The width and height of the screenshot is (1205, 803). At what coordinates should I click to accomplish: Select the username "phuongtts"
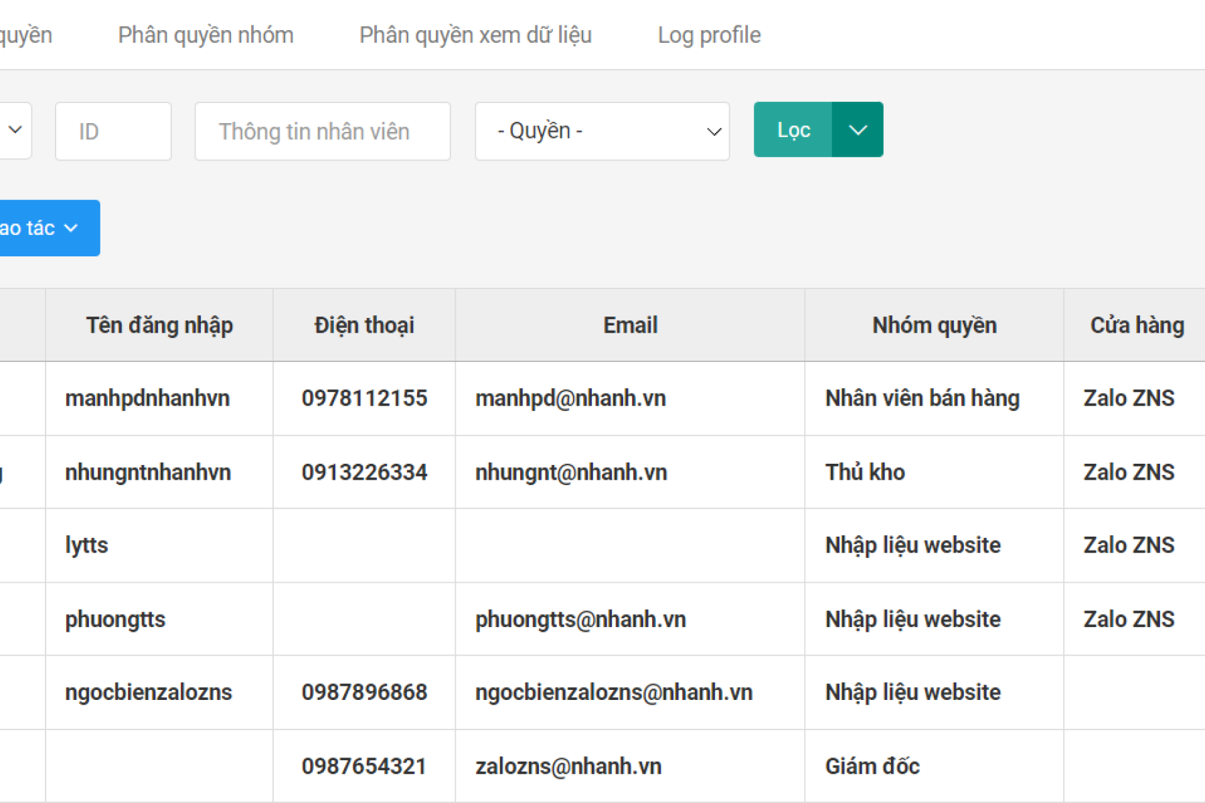coord(115,619)
